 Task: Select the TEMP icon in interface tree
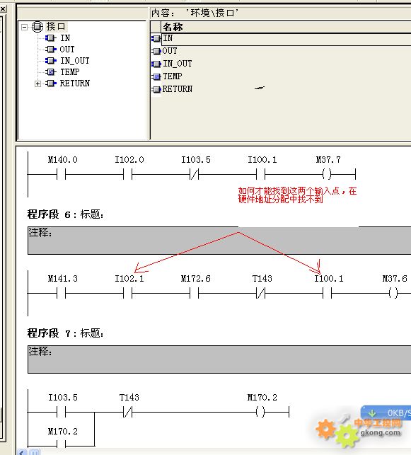point(51,72)
